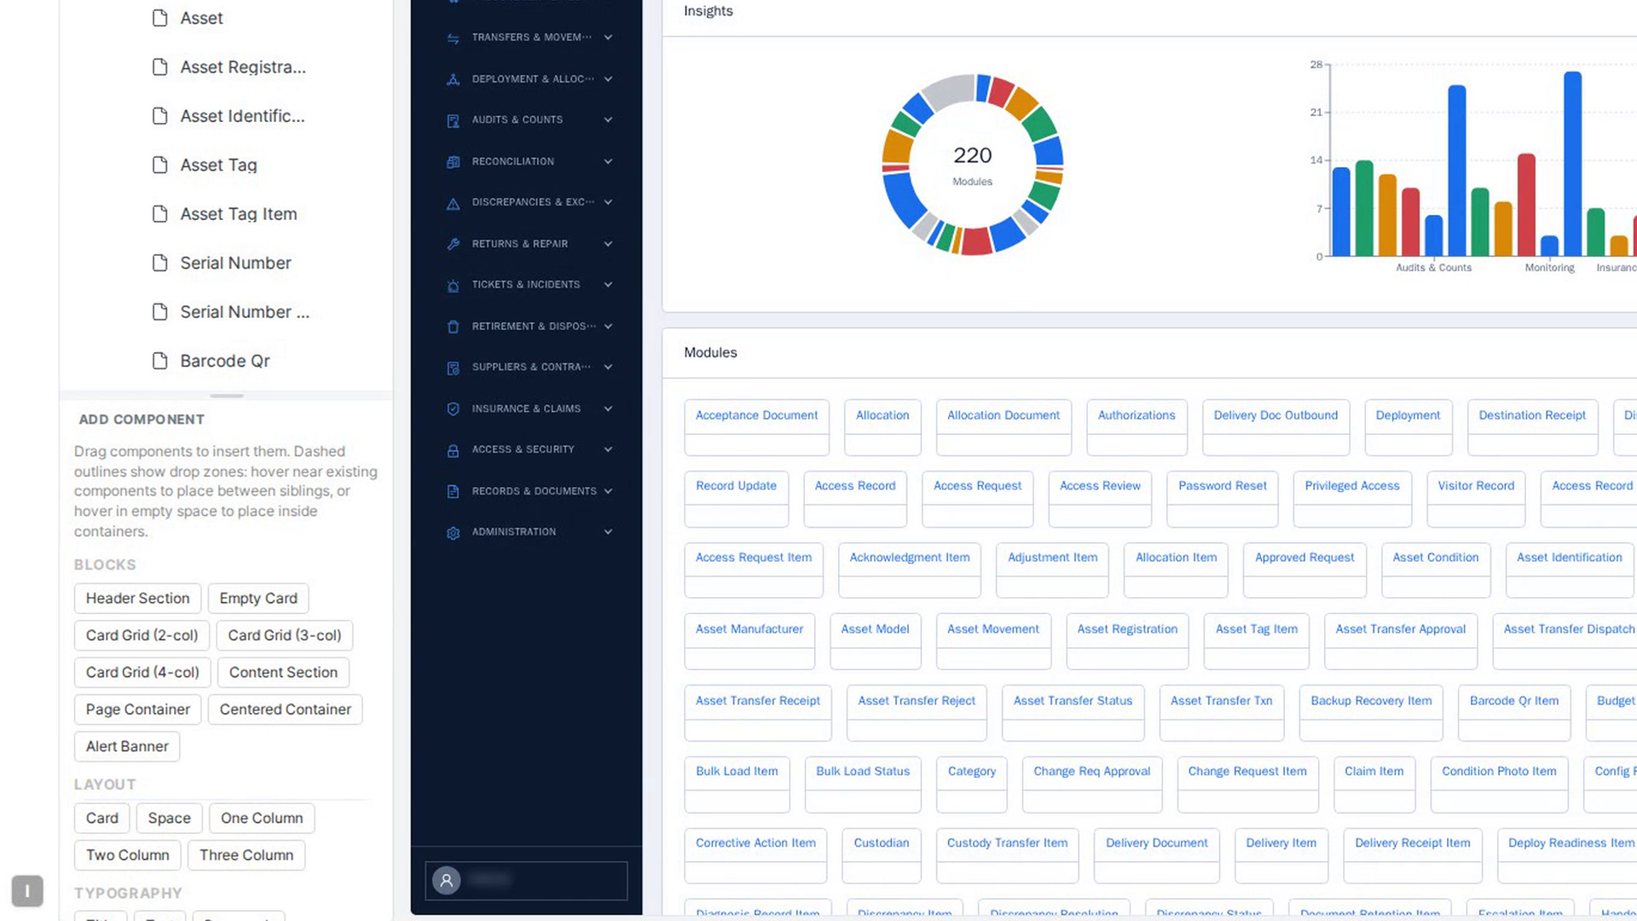Click the page icon beside Asset Tag
Image resolution: width=1637 pixels, height=921 pixels.
click(x=159, y=165)
